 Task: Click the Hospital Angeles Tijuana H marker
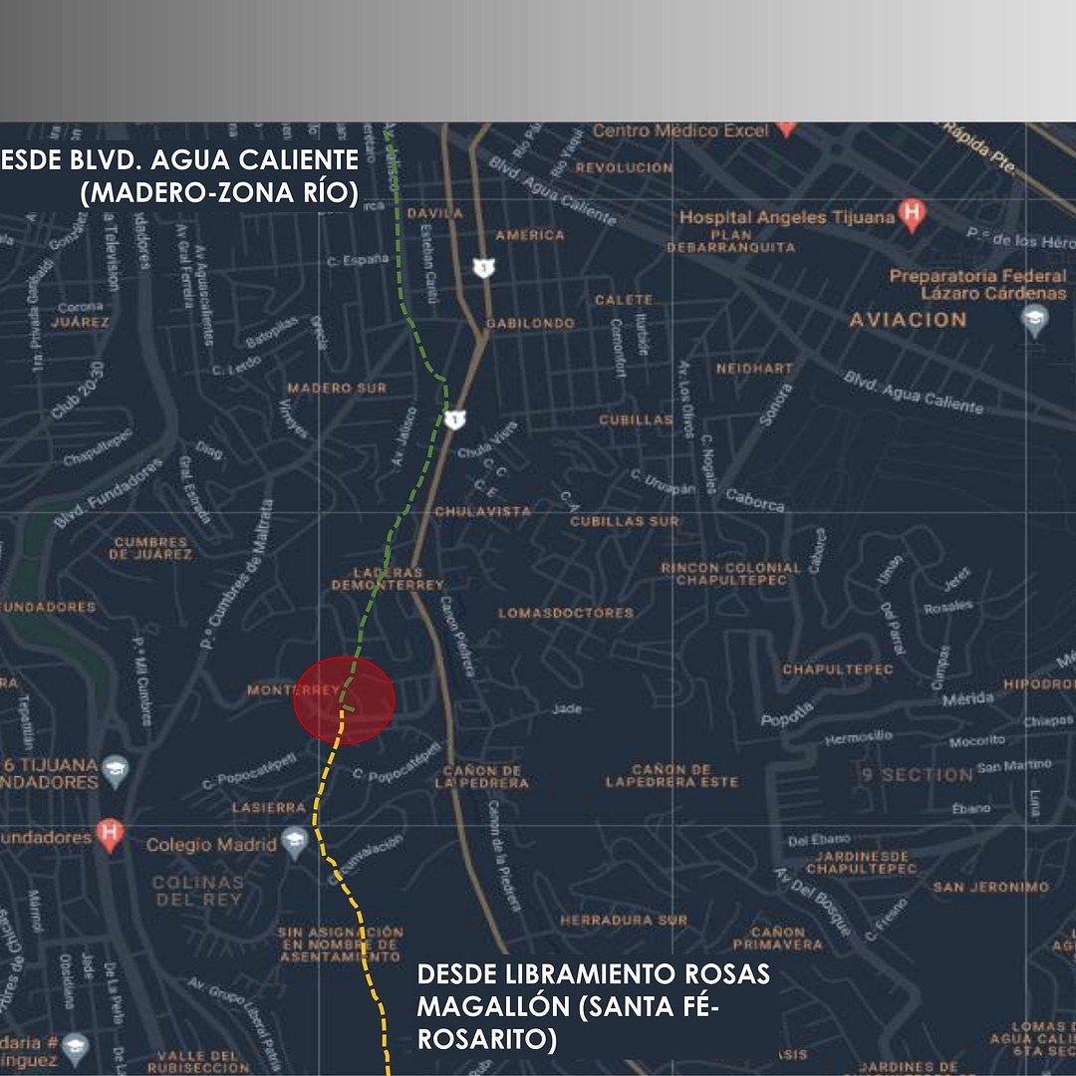[x=911, y=213]
